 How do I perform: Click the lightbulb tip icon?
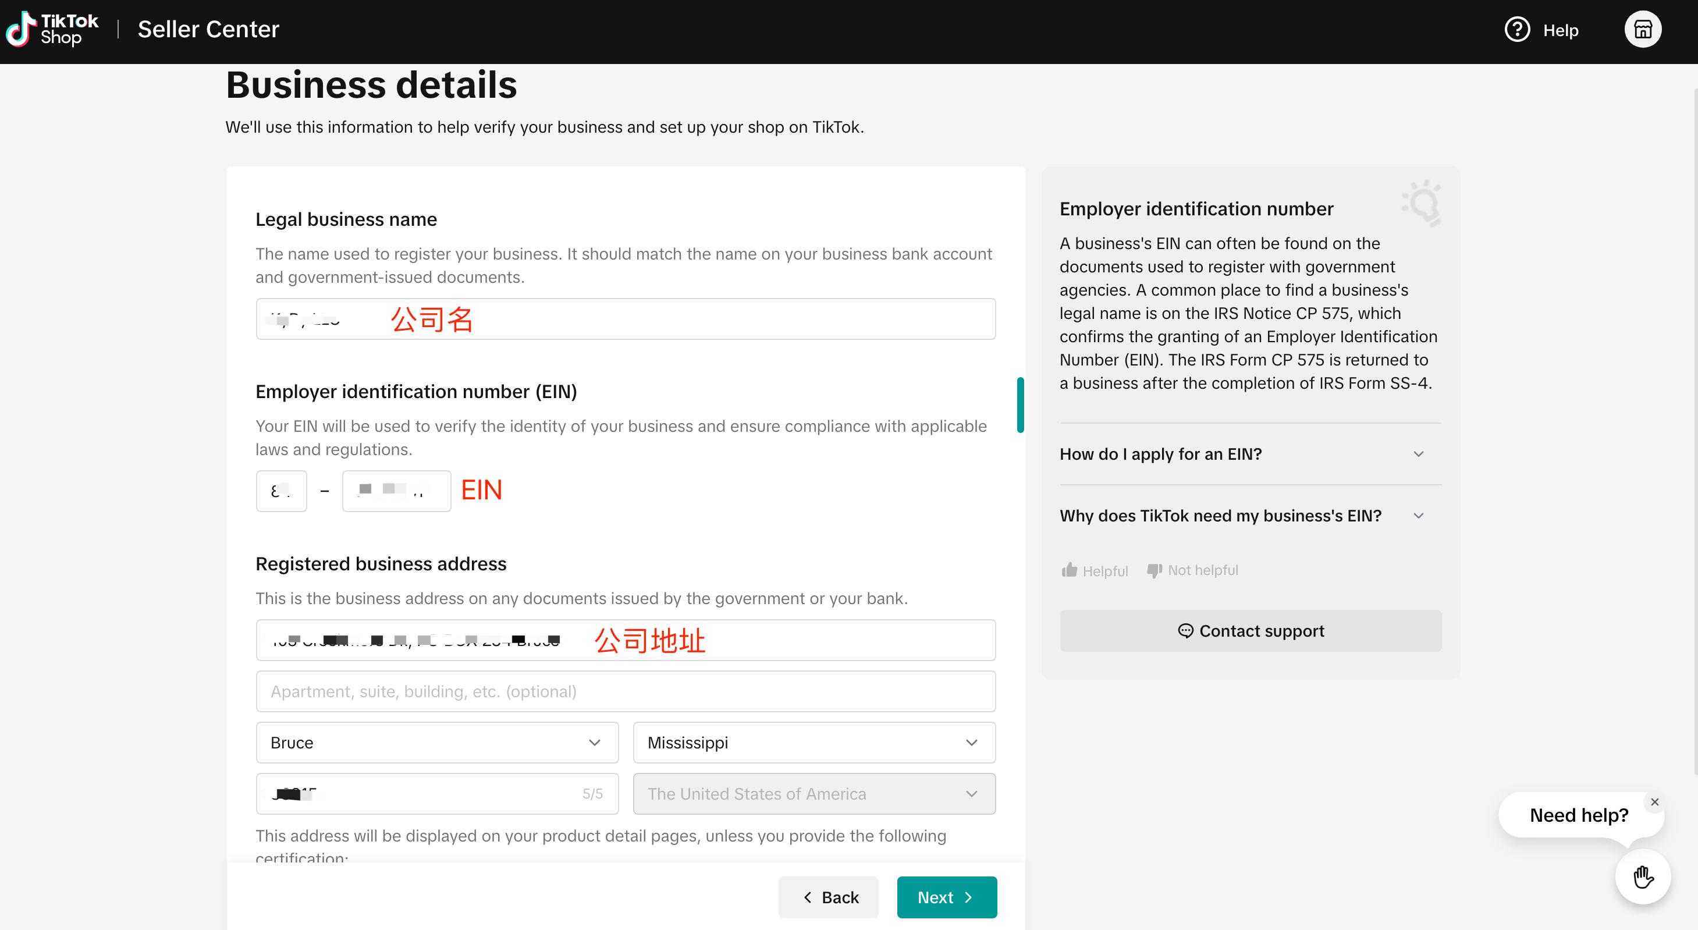click(1423, 203)
